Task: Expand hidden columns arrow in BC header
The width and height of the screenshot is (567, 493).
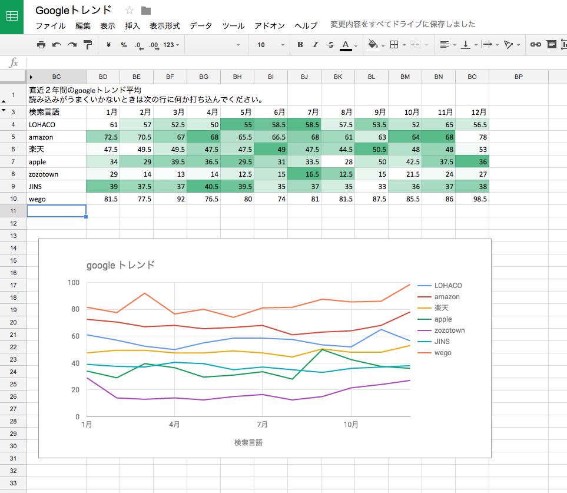Action: (31, 77)
